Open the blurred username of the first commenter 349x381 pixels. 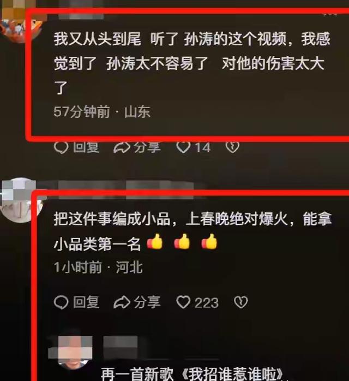point(81,16)
